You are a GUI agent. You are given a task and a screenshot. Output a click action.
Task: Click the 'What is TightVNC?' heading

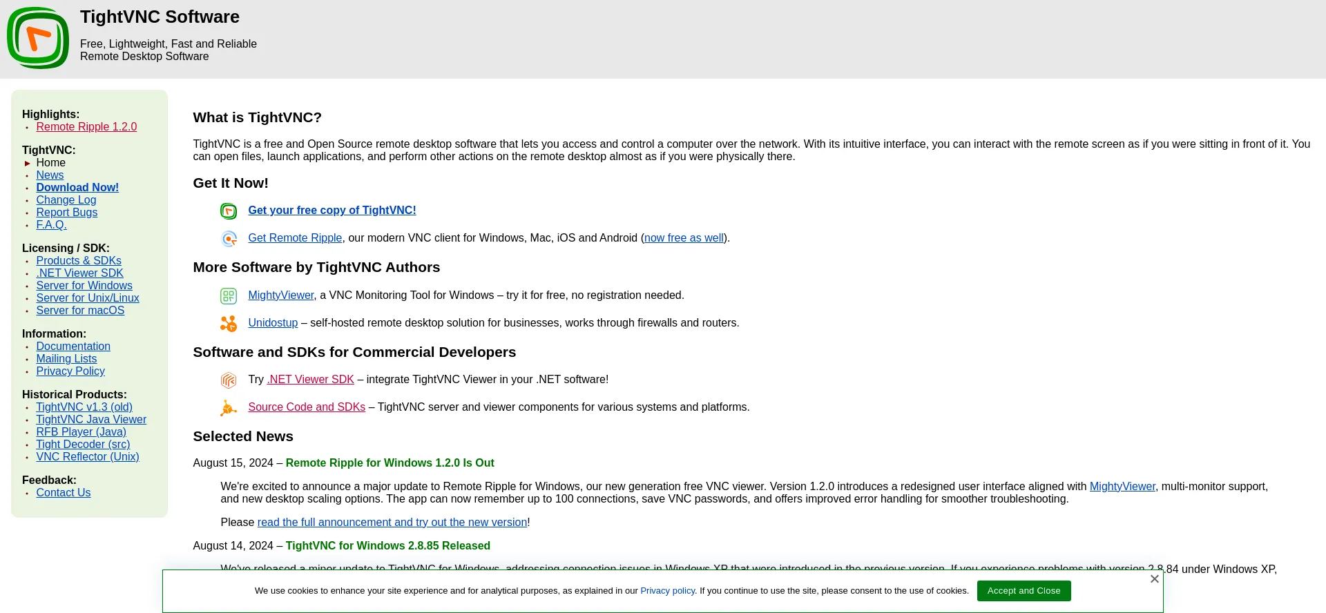tap(258, 117)
